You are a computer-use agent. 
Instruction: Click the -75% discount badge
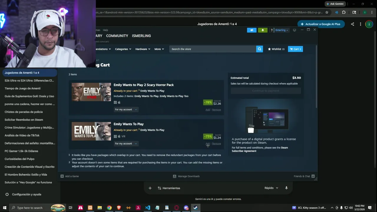tap(208, 136)
